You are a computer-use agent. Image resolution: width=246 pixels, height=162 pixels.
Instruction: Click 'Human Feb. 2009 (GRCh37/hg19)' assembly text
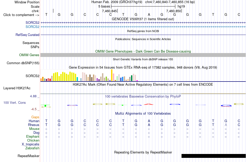point(117,2)
